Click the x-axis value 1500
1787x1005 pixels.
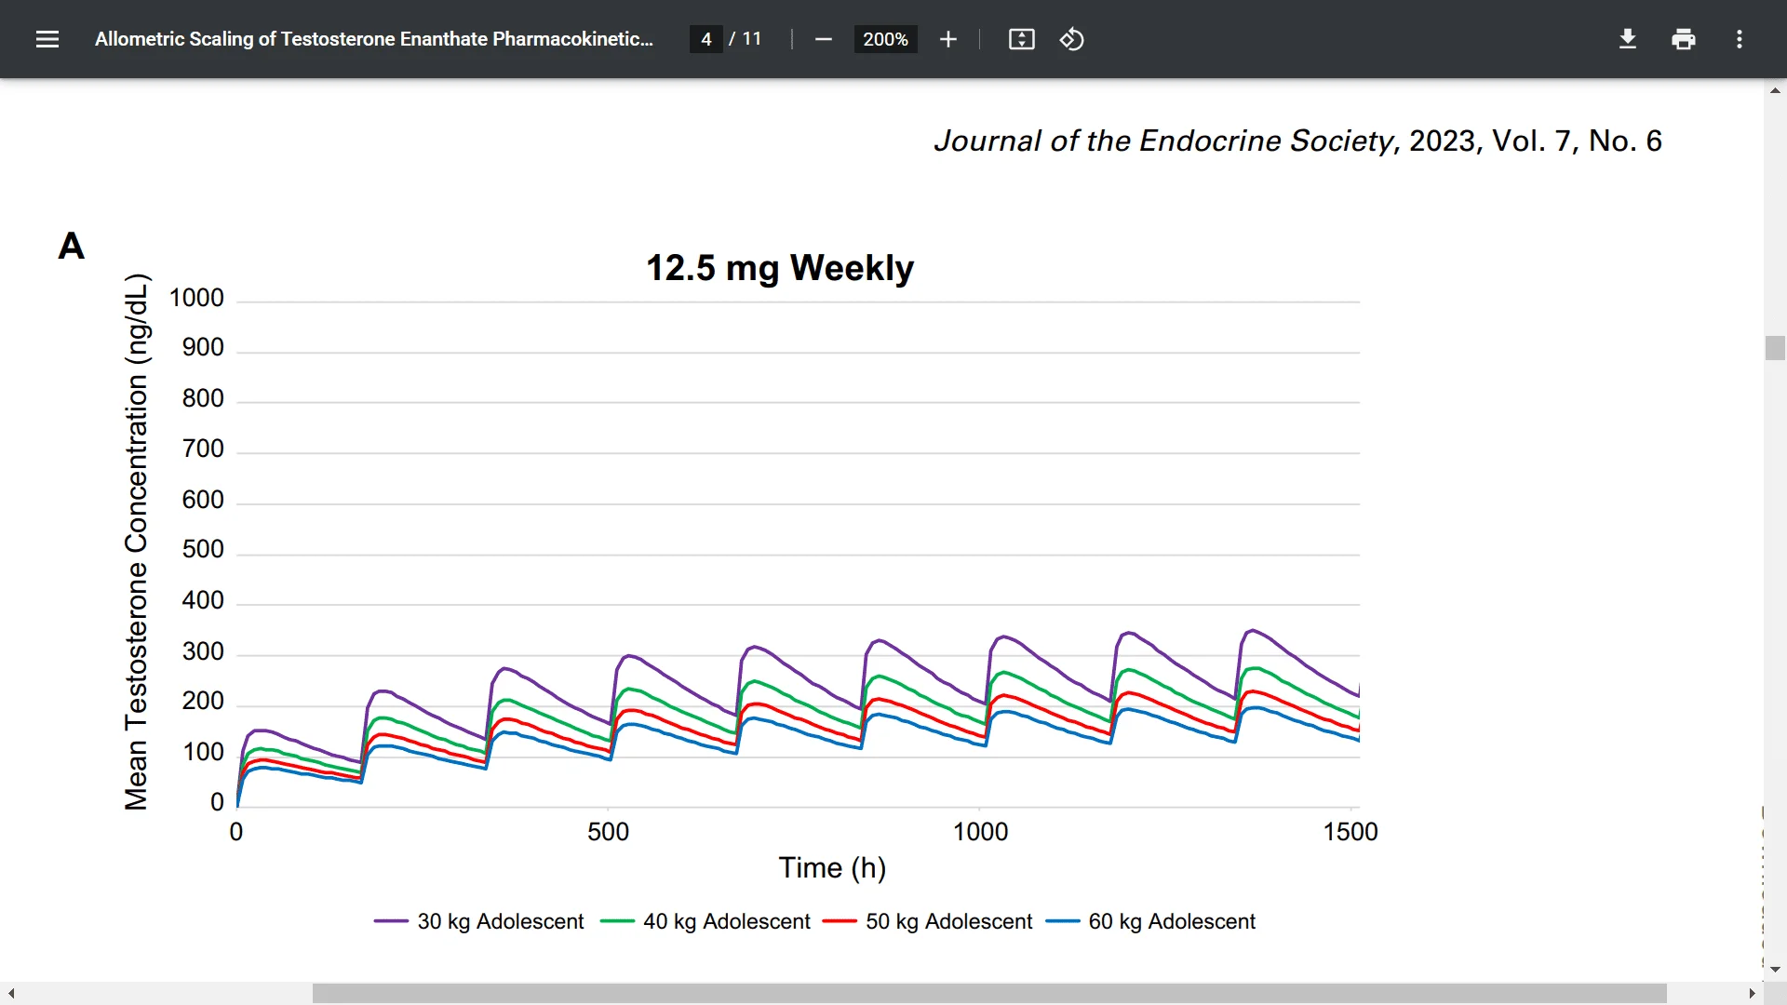pos(1350,832)
